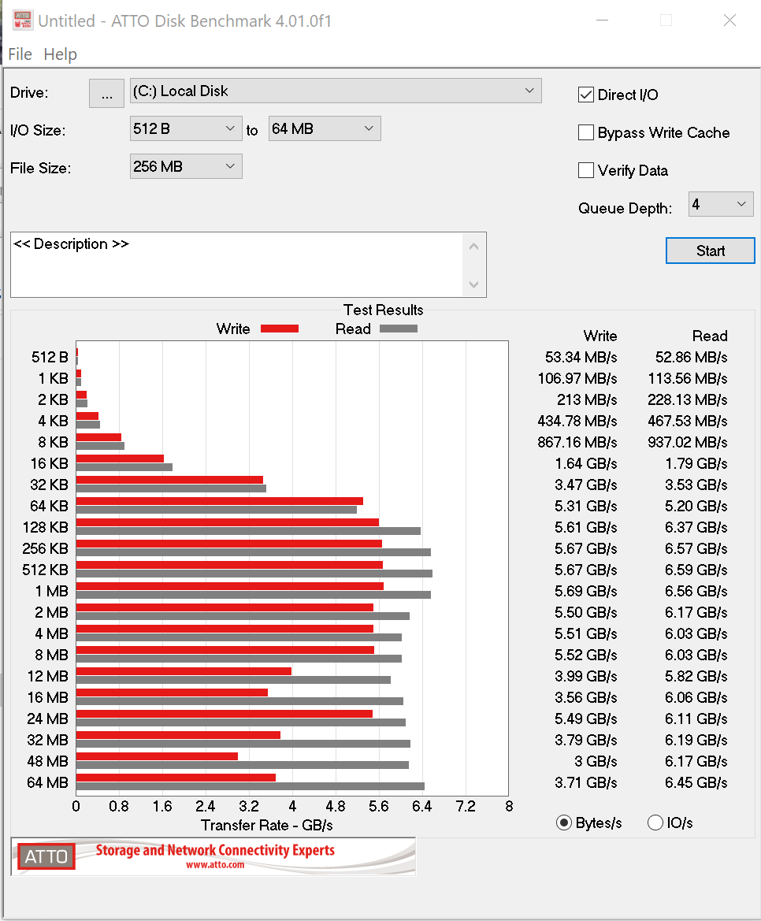Switch results to IO/s display
This screenshot has width=761, height=921.
pos(655,823)
